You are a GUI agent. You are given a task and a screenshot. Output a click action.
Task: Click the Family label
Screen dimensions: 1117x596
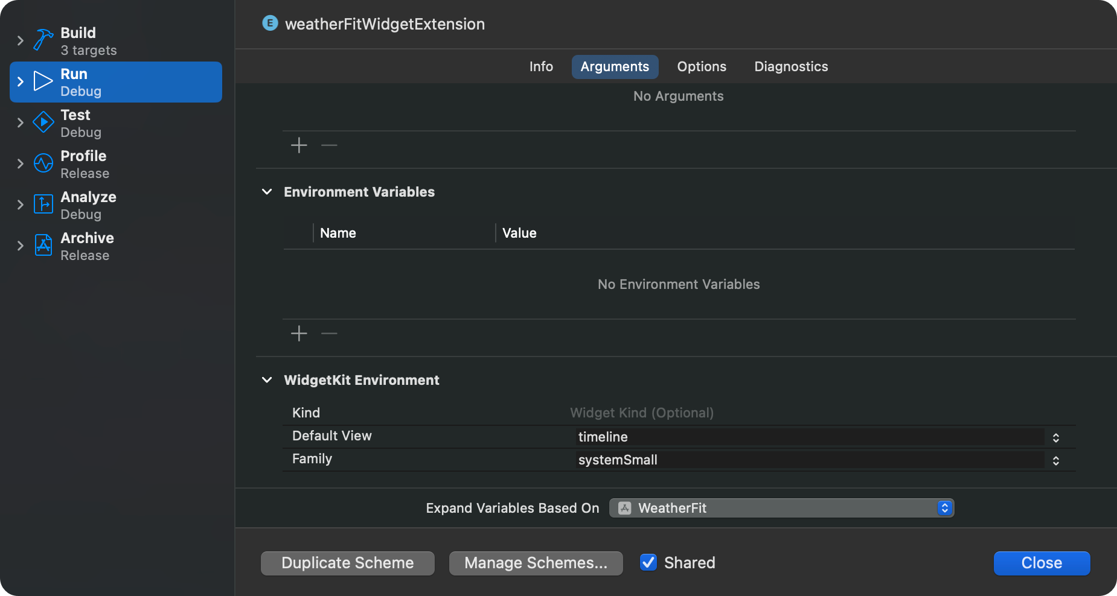(312, 459)
